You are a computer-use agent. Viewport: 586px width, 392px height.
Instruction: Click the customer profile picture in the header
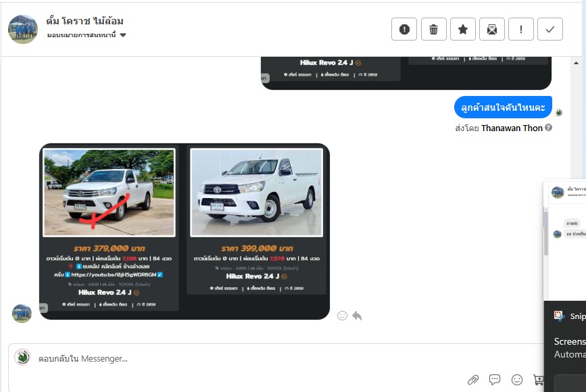click(x=23, y=29)
